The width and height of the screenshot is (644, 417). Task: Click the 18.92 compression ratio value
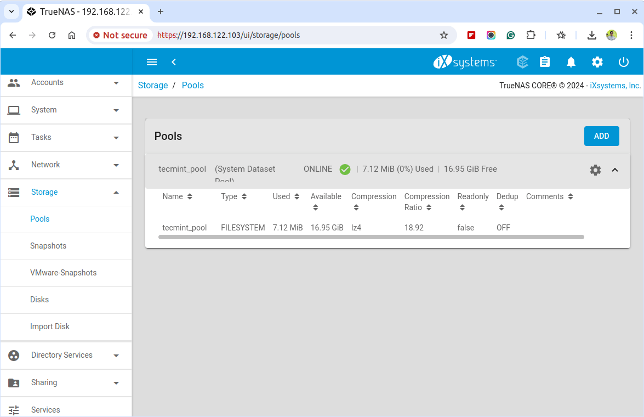point(414,228)
